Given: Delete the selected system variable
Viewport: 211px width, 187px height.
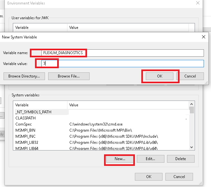Looking at the screenshot, I should coord(180,159).
